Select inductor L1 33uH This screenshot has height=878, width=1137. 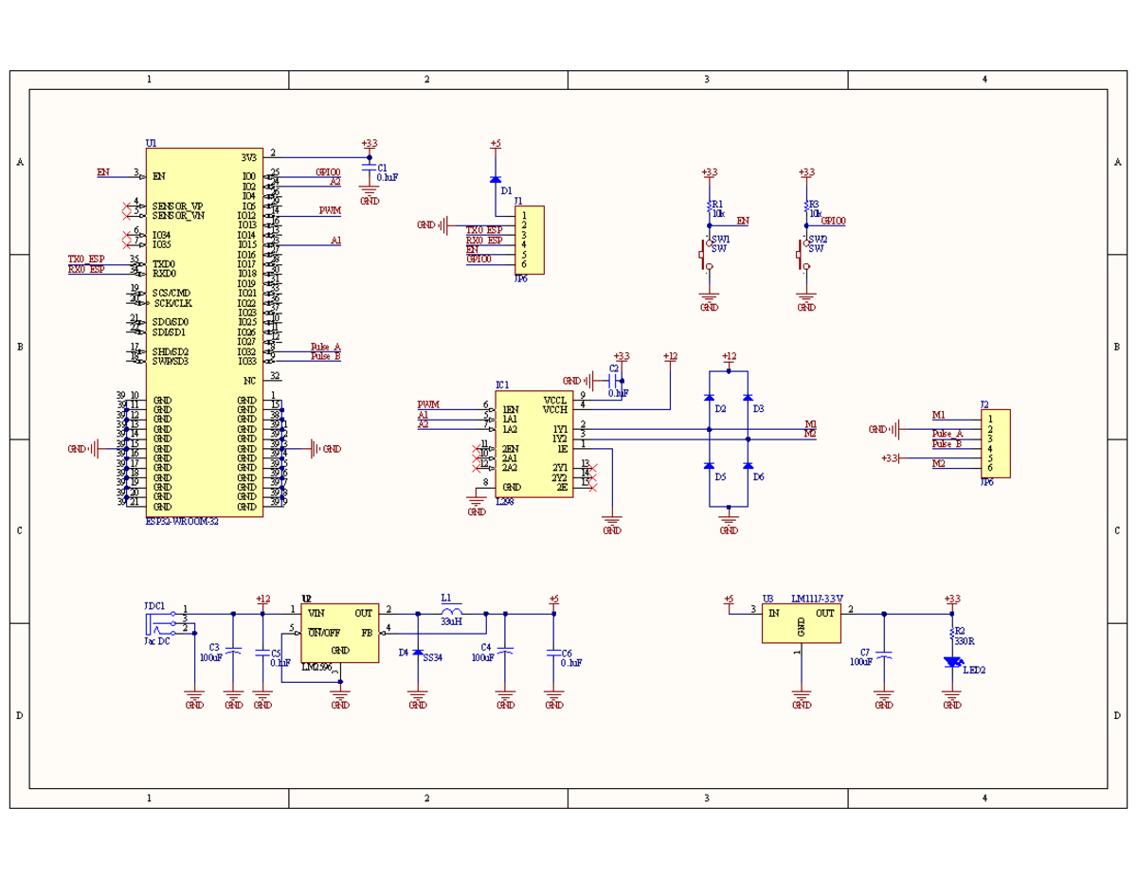[451, 612]
